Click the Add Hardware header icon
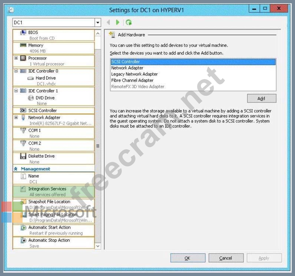295x276 pixels. pyautogui.click(x=112, y=35)
